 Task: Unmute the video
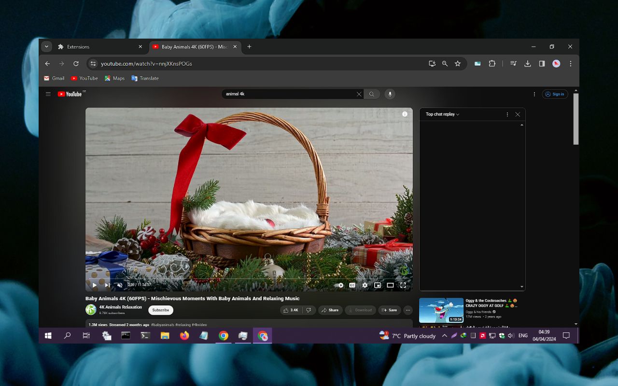click(120, 285)
